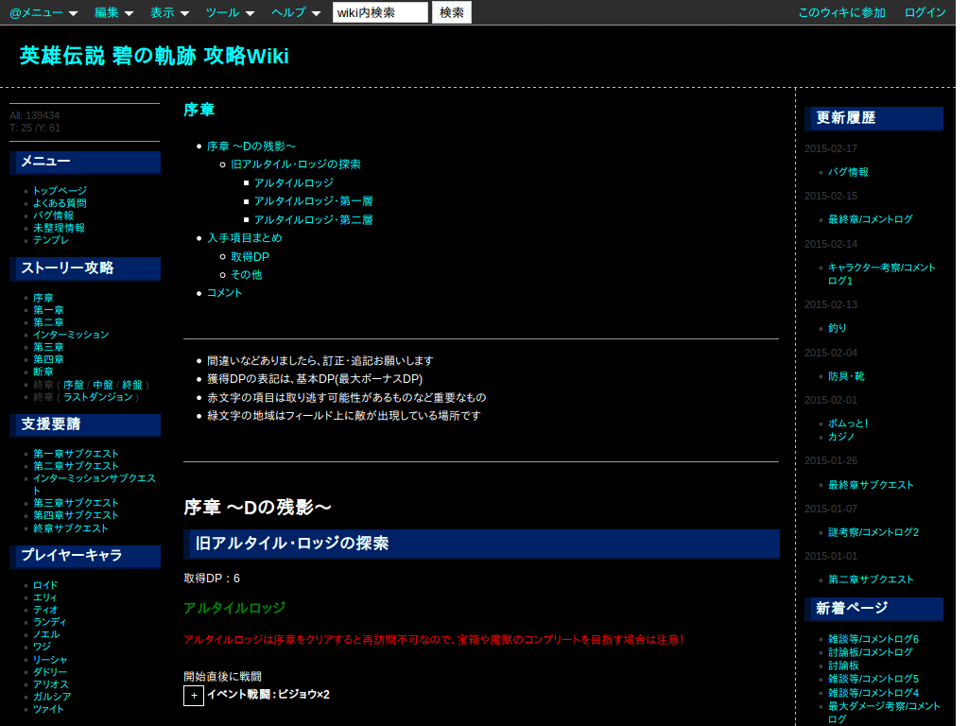
Task: Expand the イベント戦闘：ビジョウ×2 details with the plus button
Action: tap(193, 695)
